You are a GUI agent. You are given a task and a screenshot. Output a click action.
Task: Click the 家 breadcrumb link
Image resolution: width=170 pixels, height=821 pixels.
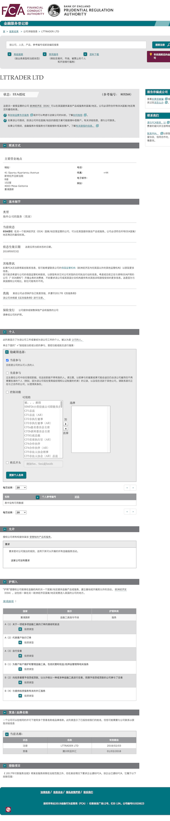point(4,31)
